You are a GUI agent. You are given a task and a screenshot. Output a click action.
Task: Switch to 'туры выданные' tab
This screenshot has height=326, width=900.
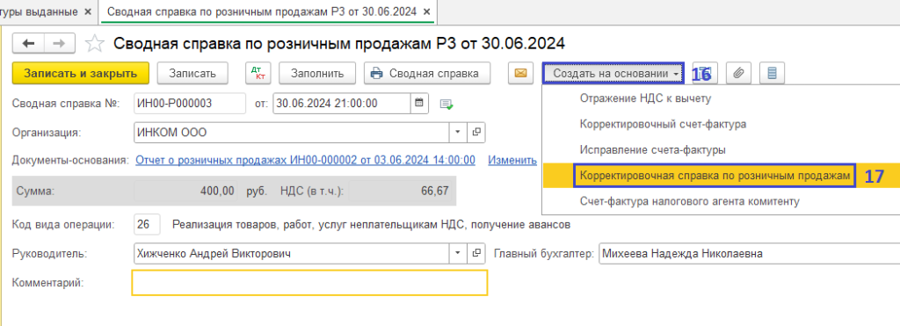point(39,11)
